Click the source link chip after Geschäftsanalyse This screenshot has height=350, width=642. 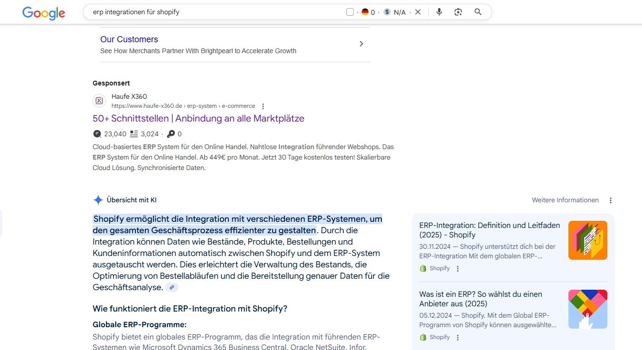point(172,287)
